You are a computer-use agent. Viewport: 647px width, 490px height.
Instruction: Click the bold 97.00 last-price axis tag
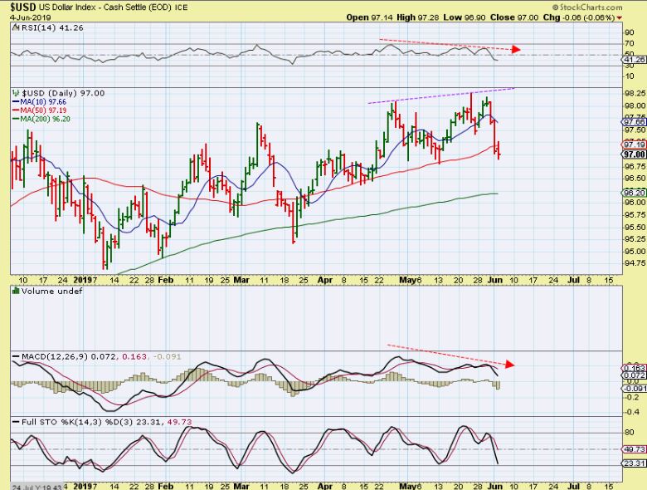[x=634, y=154]
